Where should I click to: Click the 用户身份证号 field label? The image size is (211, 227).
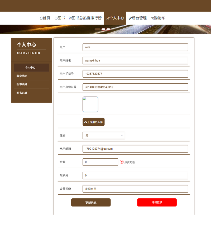pos(68,87)
